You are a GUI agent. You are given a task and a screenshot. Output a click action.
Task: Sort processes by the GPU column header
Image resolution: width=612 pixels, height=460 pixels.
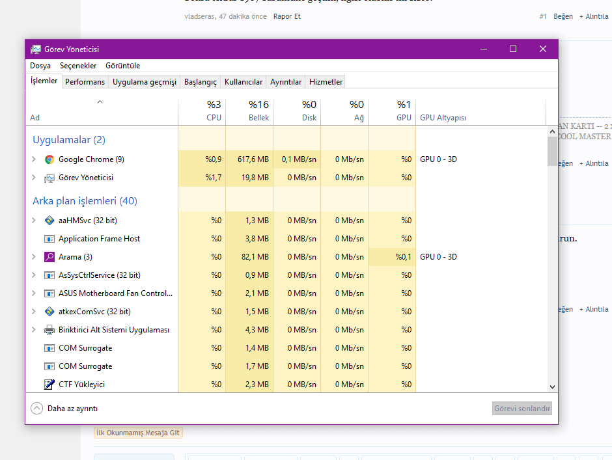pyautogui.click(x=392, y=111)
